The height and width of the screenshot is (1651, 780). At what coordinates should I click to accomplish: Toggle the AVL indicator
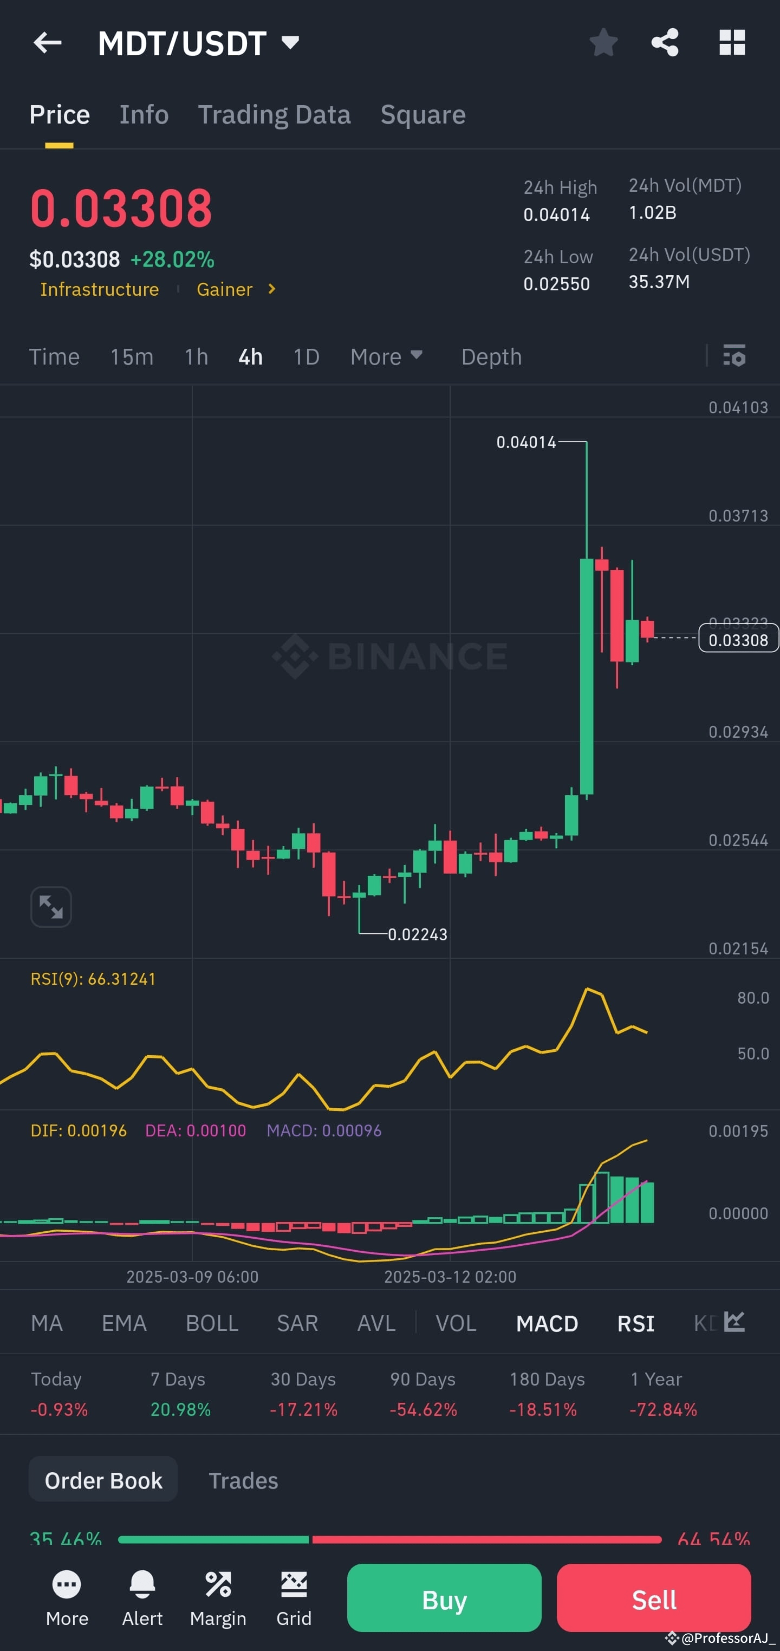(x=376, y=1323)
